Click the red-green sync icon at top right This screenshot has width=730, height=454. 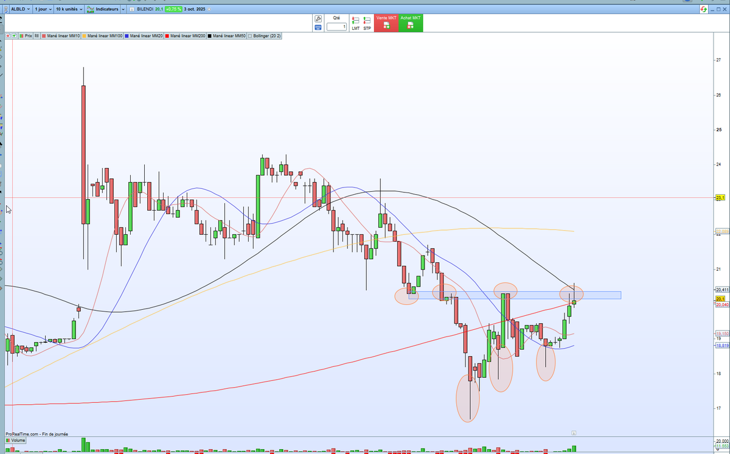tap(704, 9)
